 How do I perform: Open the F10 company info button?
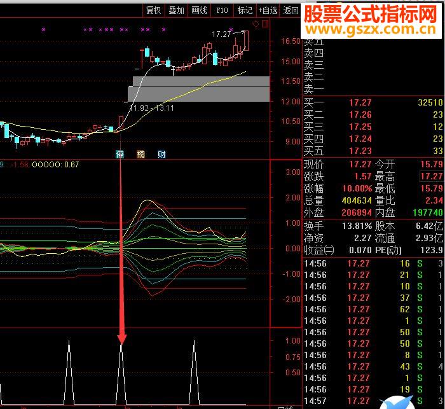tap(222, 11)
